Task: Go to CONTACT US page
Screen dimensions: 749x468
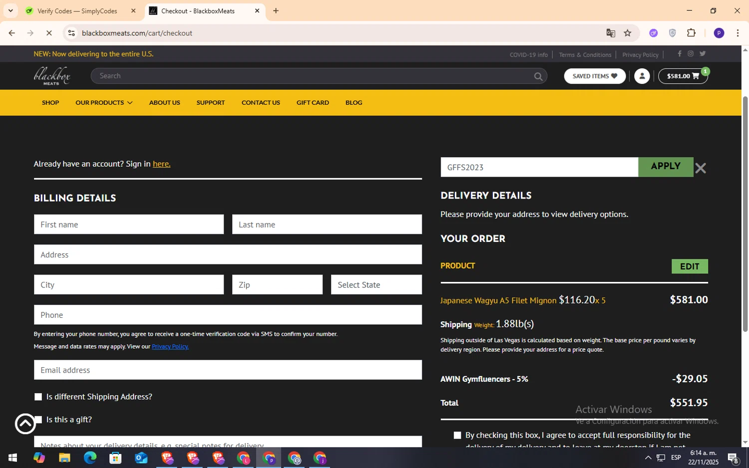Action: click(x=261, y=103)
